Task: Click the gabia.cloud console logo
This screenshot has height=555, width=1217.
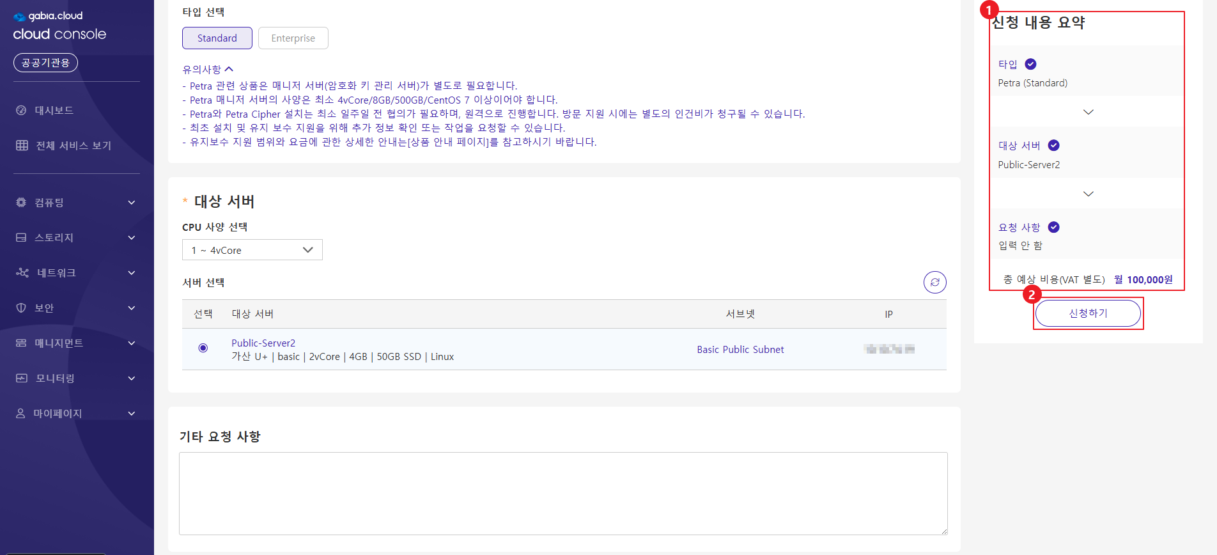Action: click(59, 26)
